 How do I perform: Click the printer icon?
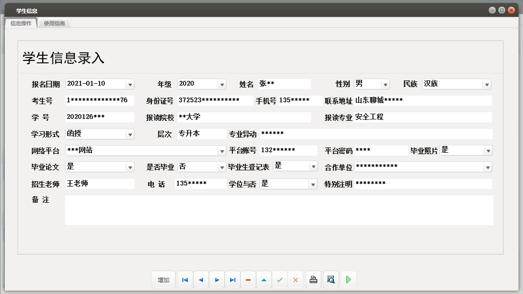313,280
